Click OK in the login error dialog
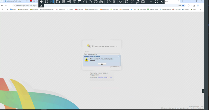 102,64
